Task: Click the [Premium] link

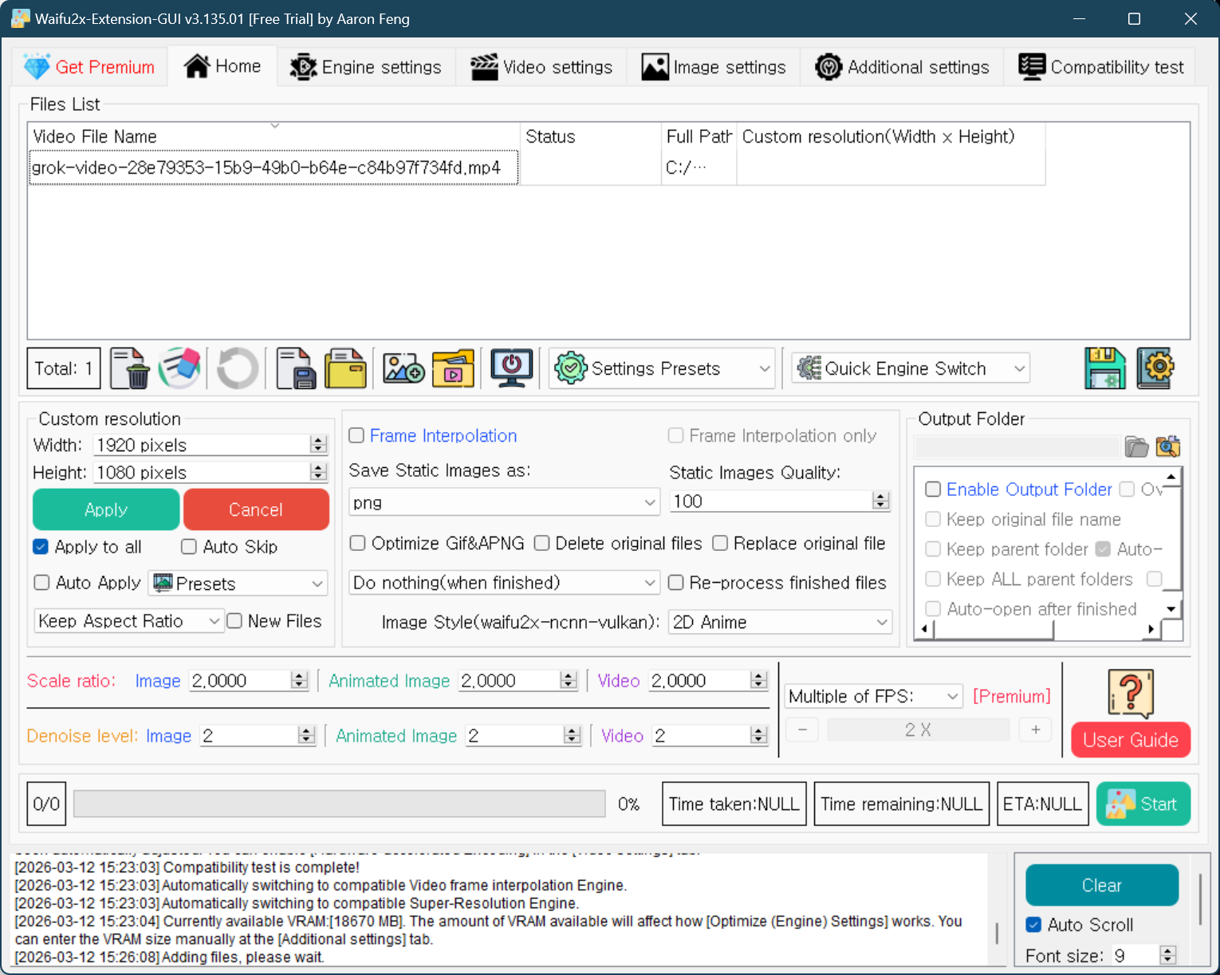Action: click(1011, 696)
